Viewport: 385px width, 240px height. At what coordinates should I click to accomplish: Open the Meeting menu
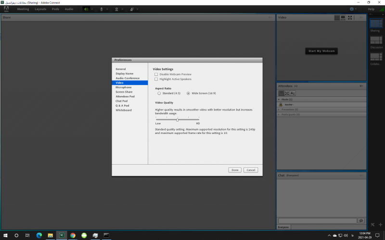pos(23,9)
